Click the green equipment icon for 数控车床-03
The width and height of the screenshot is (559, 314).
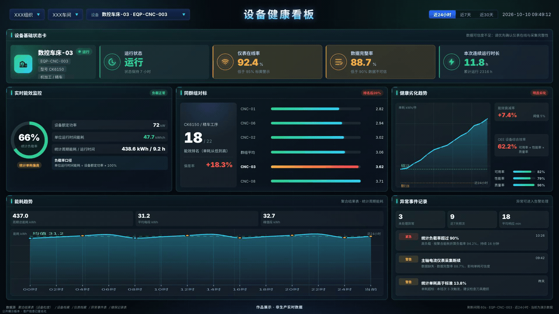tap(23, 64)
